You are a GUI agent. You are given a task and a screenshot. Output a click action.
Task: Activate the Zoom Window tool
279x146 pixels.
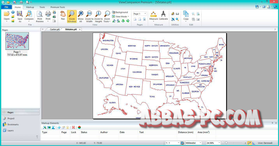click(x=72, y=17)
